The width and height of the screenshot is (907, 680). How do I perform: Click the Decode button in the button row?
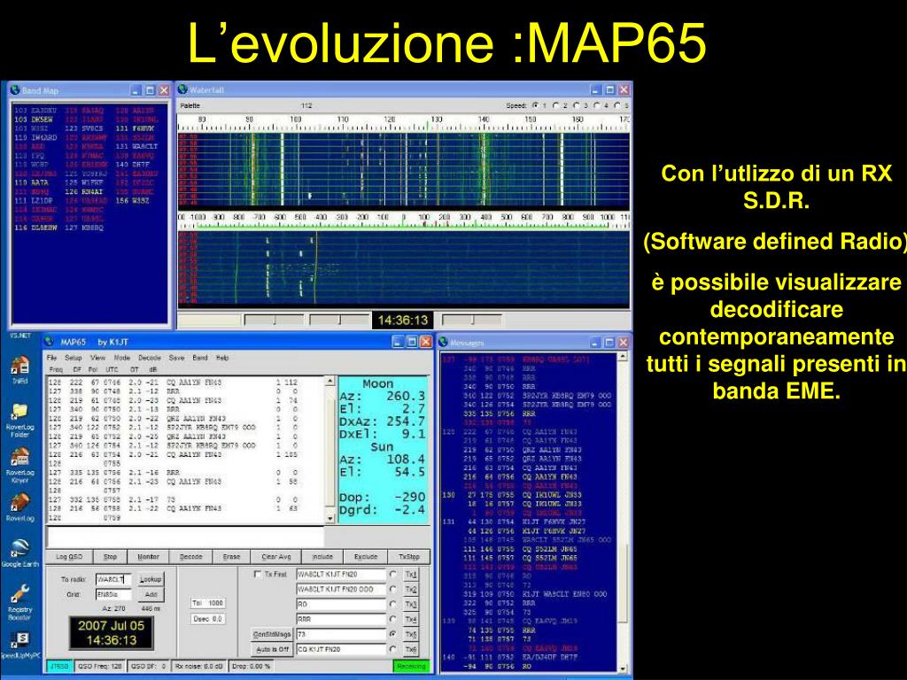coord(191,556)
